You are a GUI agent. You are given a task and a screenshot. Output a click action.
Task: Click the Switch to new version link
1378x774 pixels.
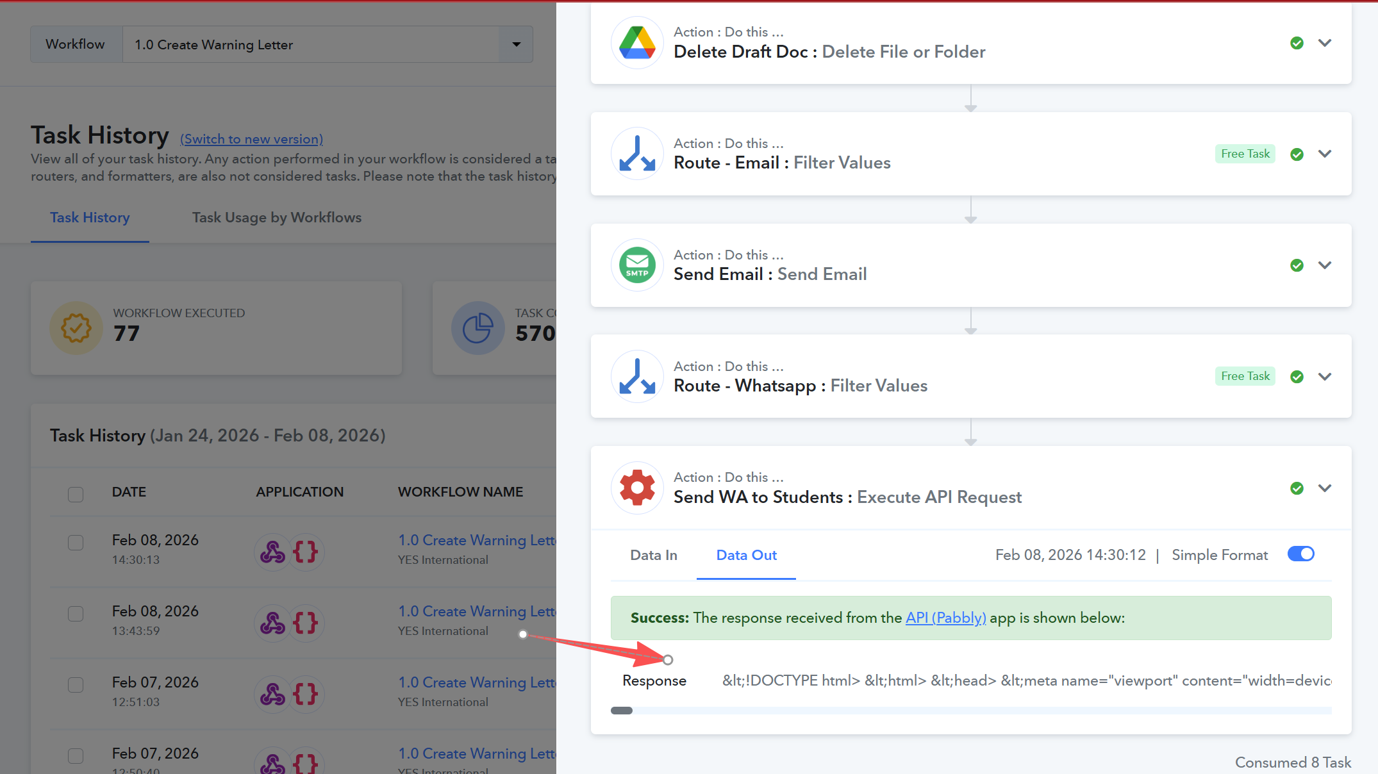coord(251,139)
